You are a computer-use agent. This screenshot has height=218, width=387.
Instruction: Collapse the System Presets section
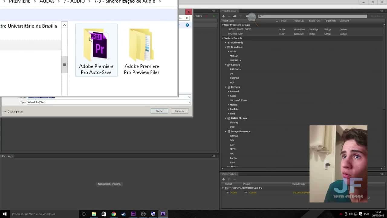click(223, 38)
